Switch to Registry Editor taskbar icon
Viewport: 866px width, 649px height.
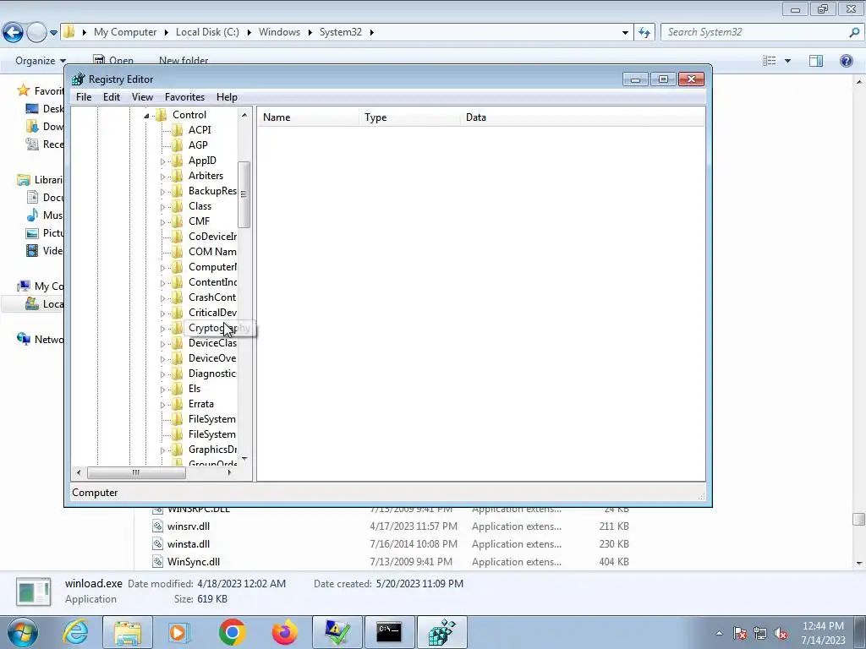point(441,632)
